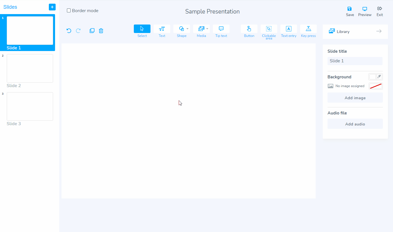The height and width of the screenshot is (232, 393).
Task: Save the presentation
Action: 350,12
